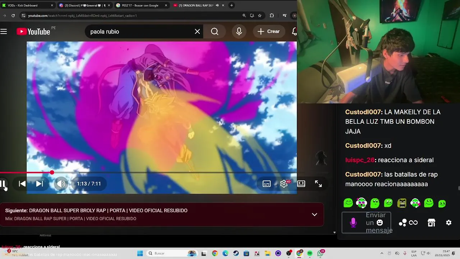Screen dimensions: 460x259
Task: Install app icon in address bar
Action: [x=252, y=15]
